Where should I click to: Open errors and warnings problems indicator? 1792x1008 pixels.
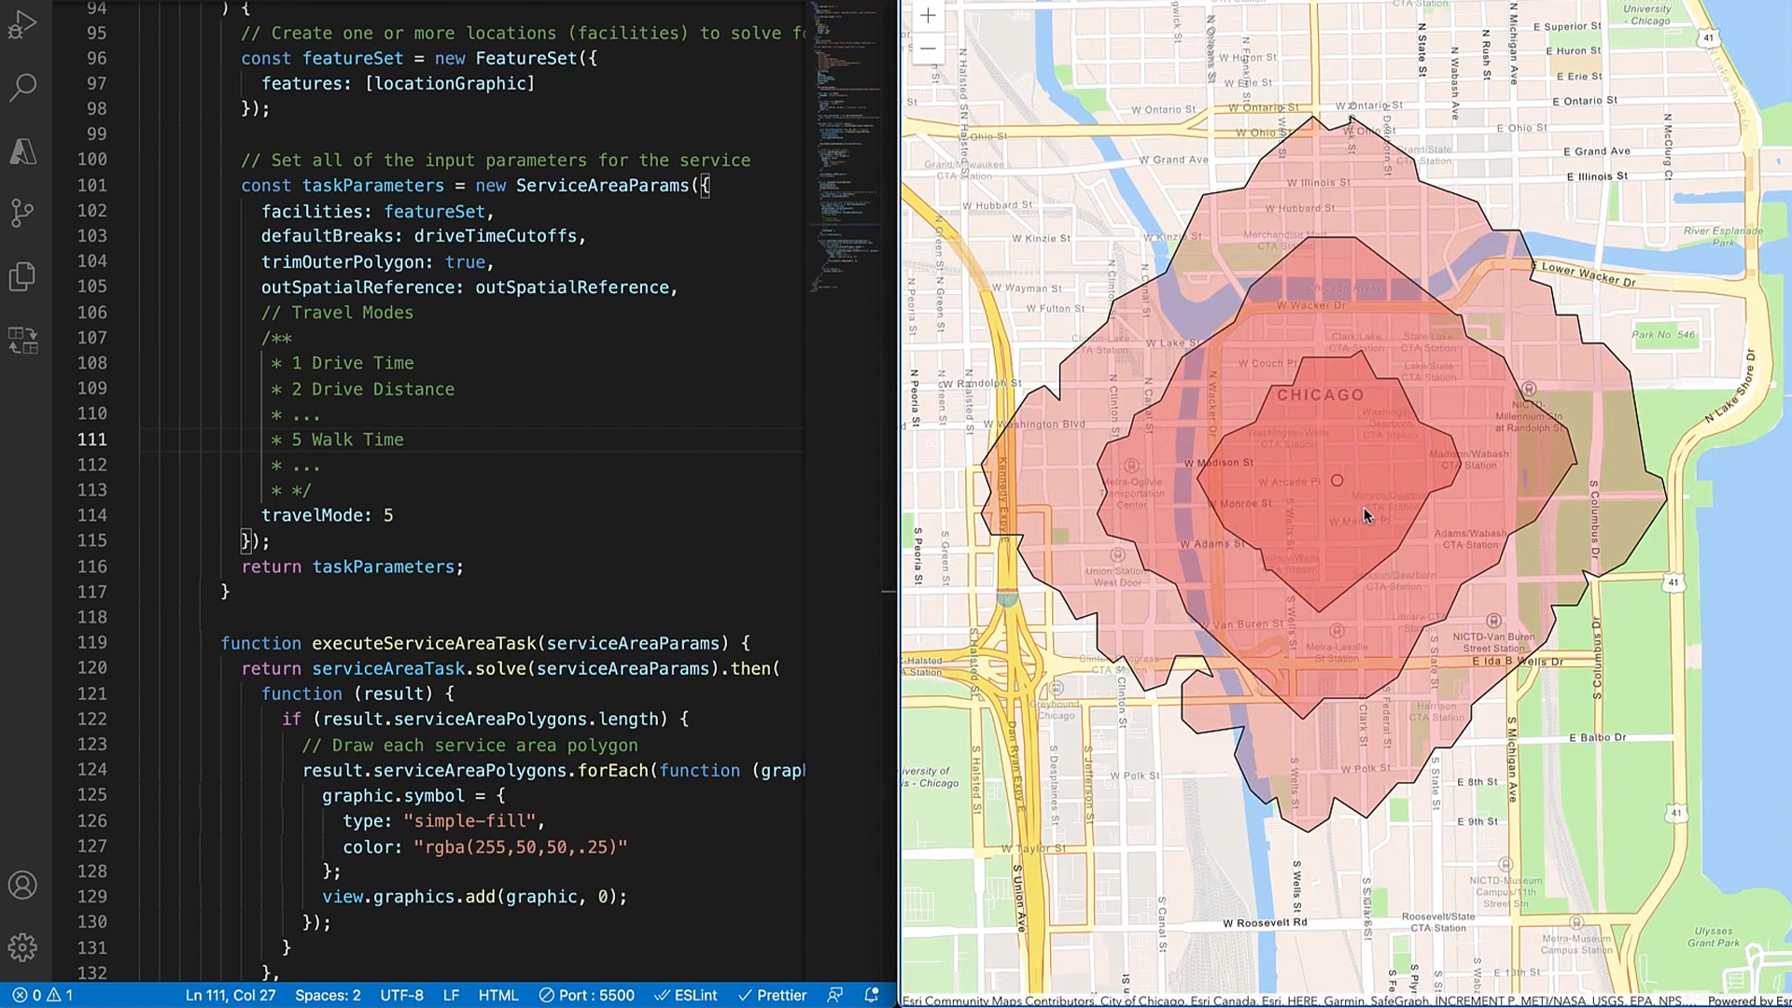[42, 995]
